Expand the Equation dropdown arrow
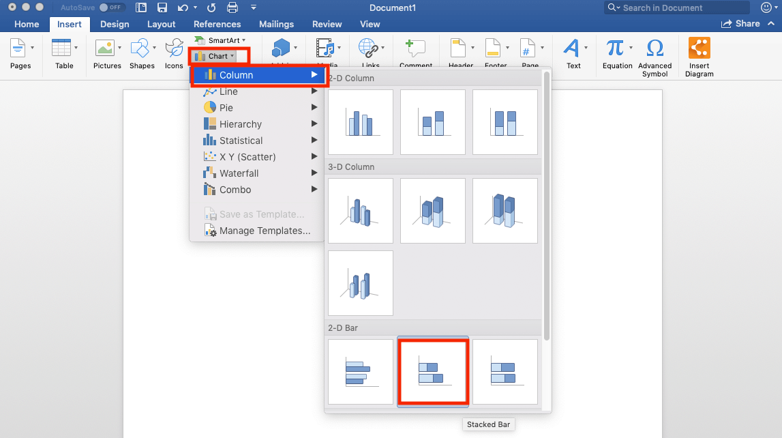The height and width of the screenshot is (438, 782). click(x=631, y=48)
